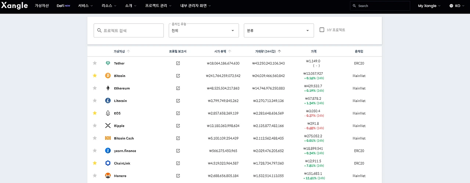Open Ethereum profile report icon

pyautogui.click(x=178, y=88)
